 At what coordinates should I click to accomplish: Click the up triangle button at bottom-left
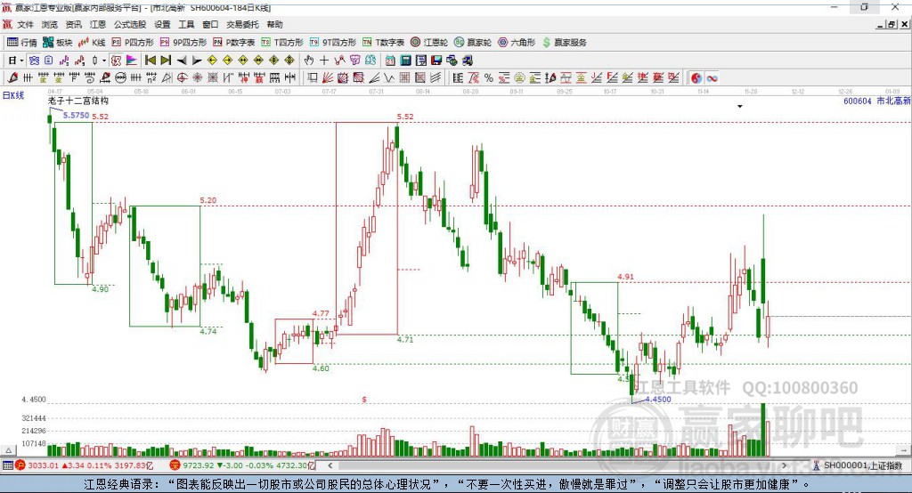pyautogui.click(x=8, y=450)
